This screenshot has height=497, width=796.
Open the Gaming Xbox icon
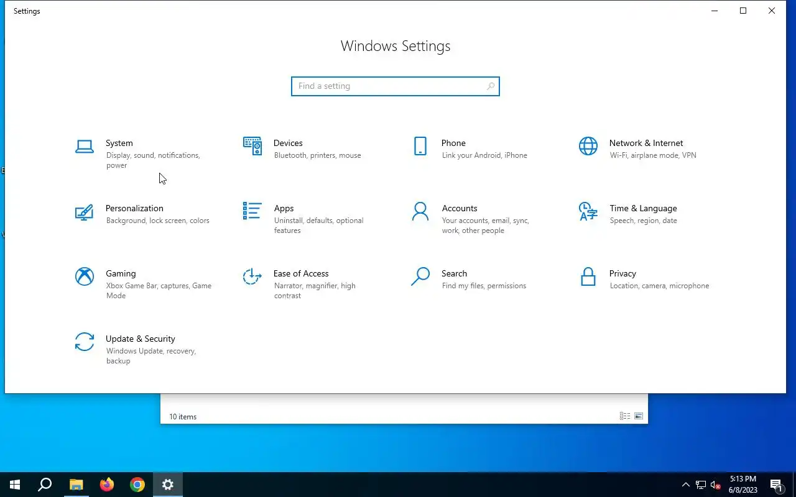point(85,276)
